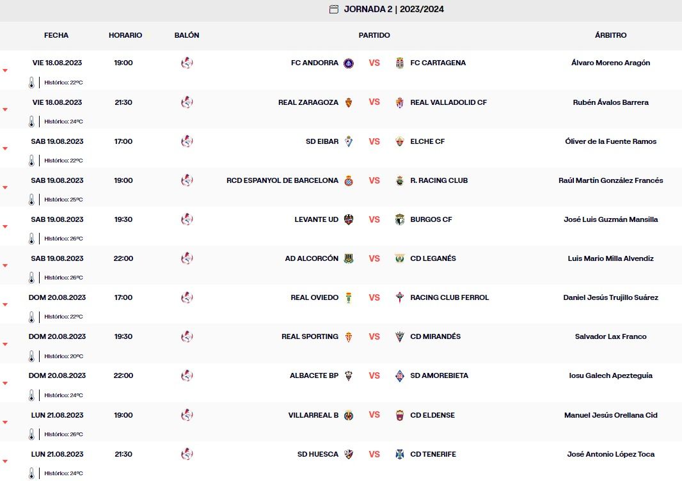Click the Real Valladolid CF crest icon

tap(400, 102)
